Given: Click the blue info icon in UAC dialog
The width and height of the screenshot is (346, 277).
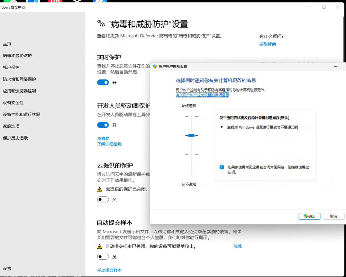Looking at the screenshot, I should coord(222,167).
